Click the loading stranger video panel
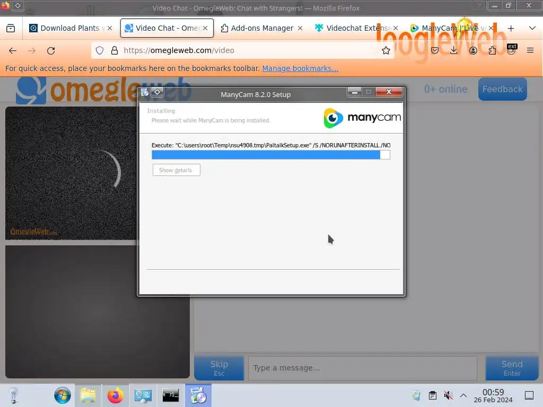The width and height of the screenshot is (543, 407). [x=71, y=173]
